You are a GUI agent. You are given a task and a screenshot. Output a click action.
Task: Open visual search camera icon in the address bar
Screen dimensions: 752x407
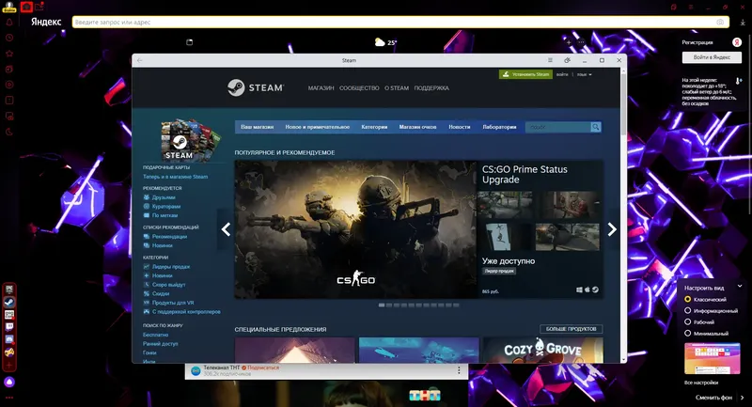click(720, 22)
